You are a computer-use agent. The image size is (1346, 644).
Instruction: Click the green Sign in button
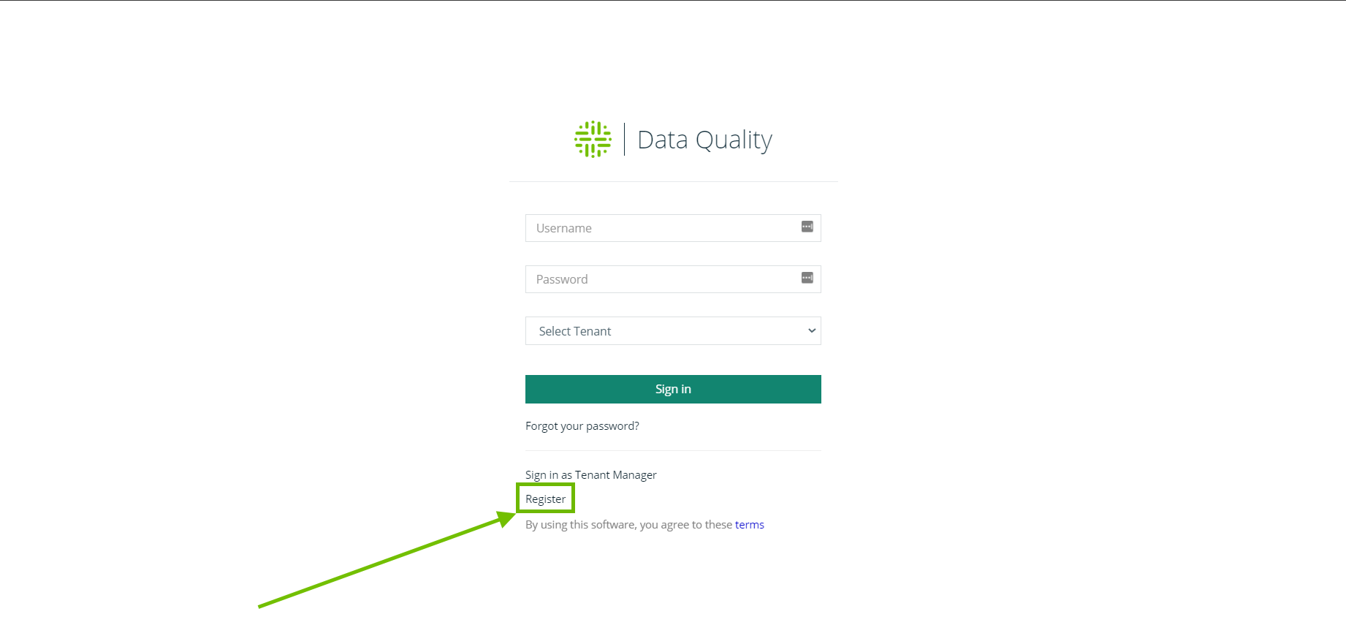coord(673,389)
